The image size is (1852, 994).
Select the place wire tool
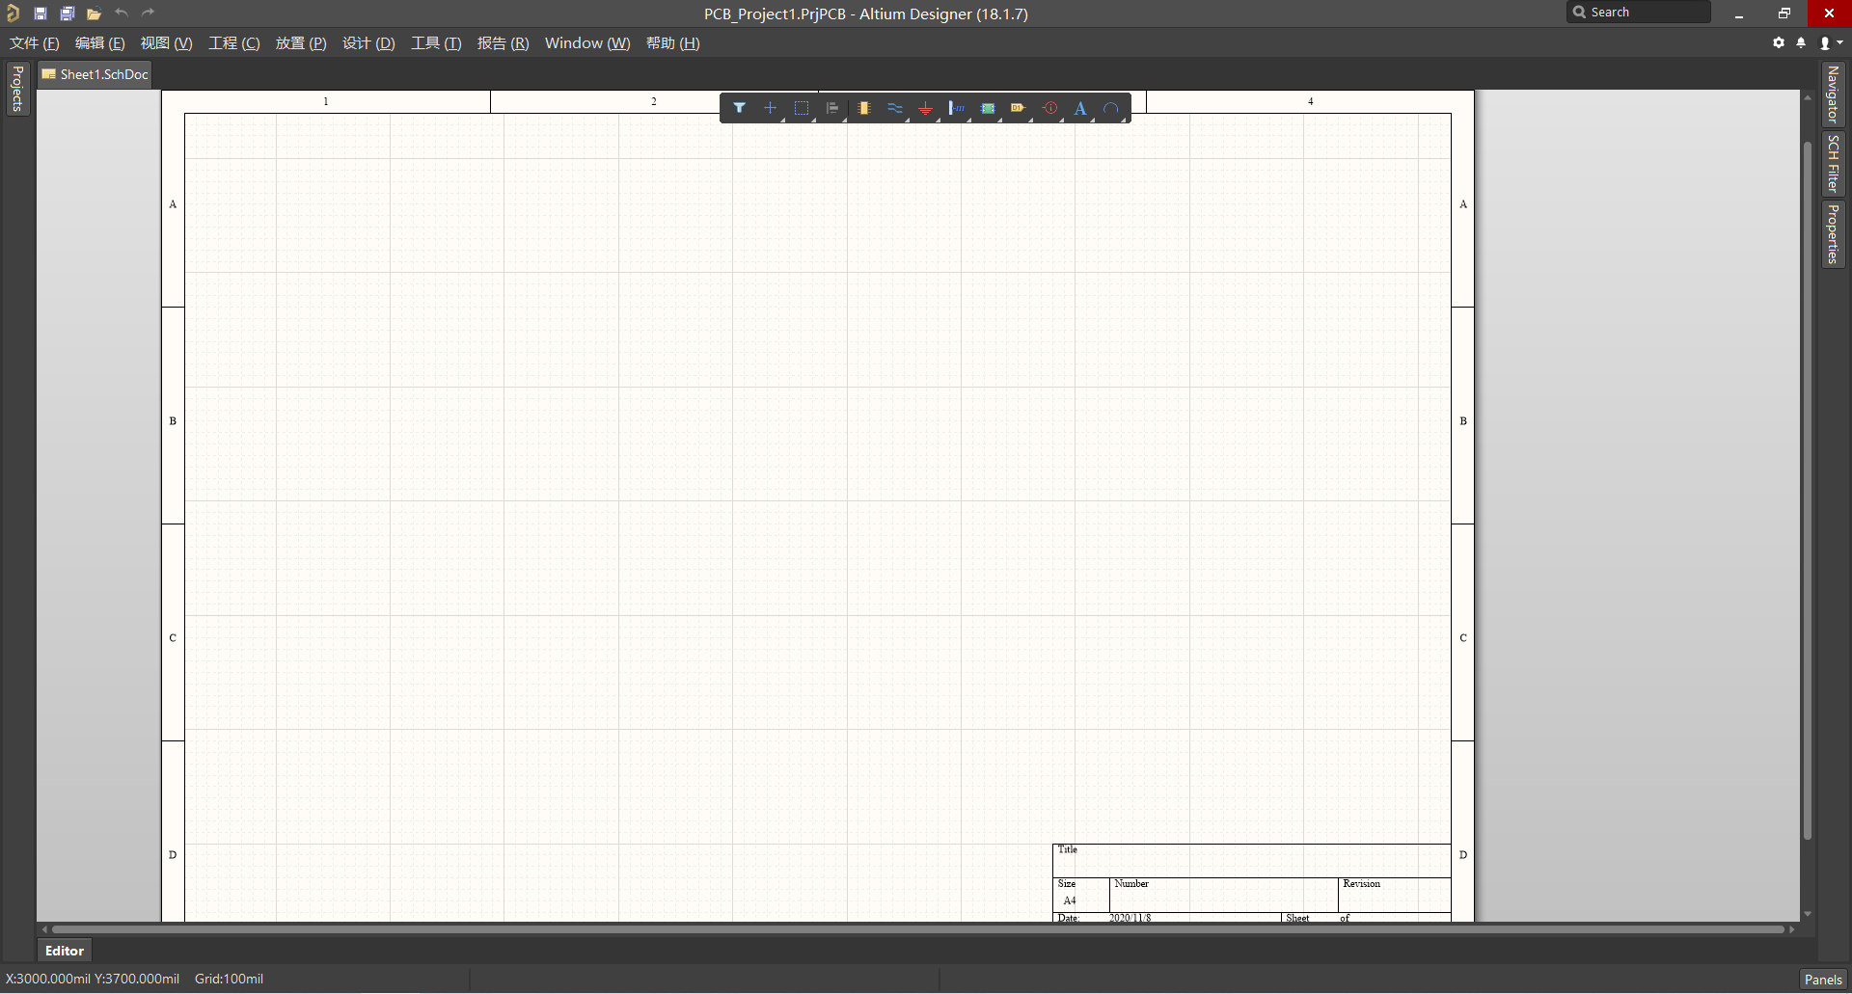pyautogui.click(x=895, y=108)
